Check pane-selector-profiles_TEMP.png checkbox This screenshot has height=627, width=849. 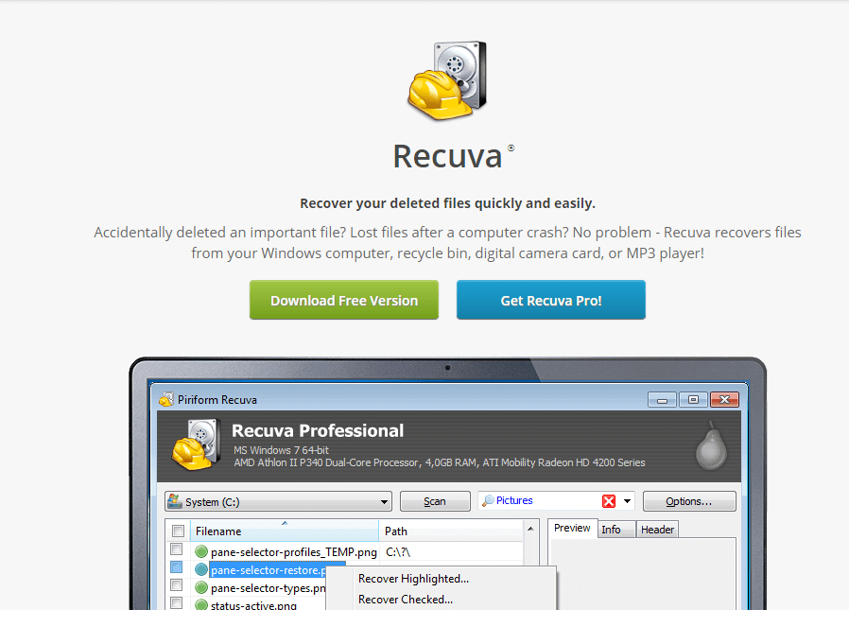pos(177,549)
